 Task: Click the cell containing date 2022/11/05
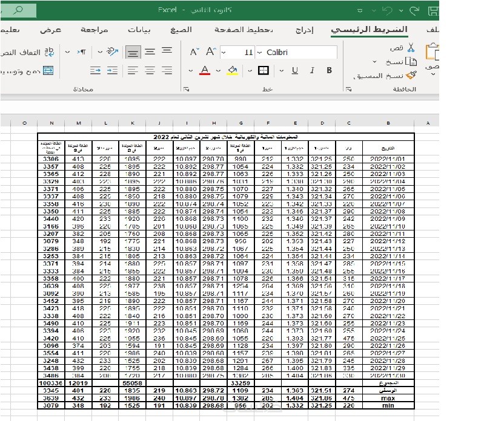388,189
